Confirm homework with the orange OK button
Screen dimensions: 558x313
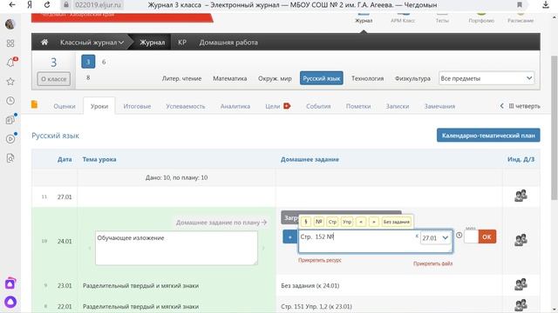(487, 236)
